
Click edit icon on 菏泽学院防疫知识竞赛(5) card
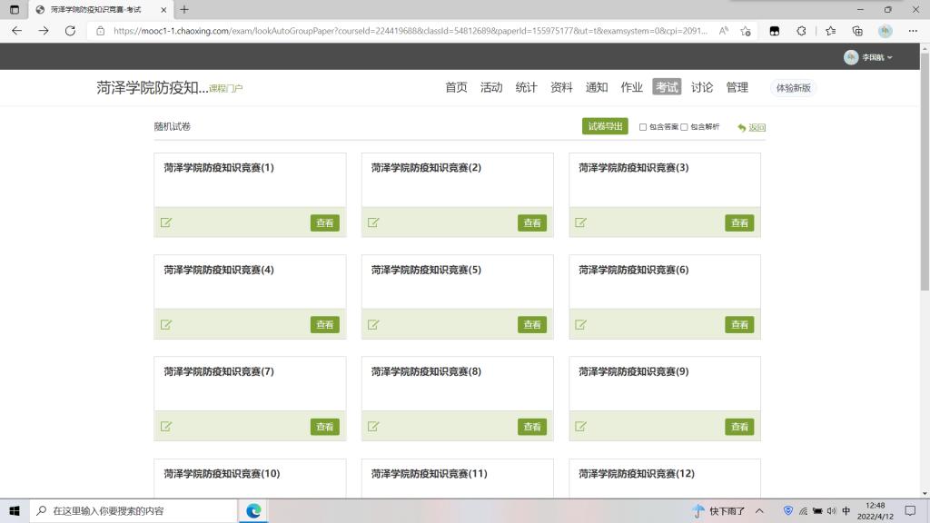click(373, 324)
